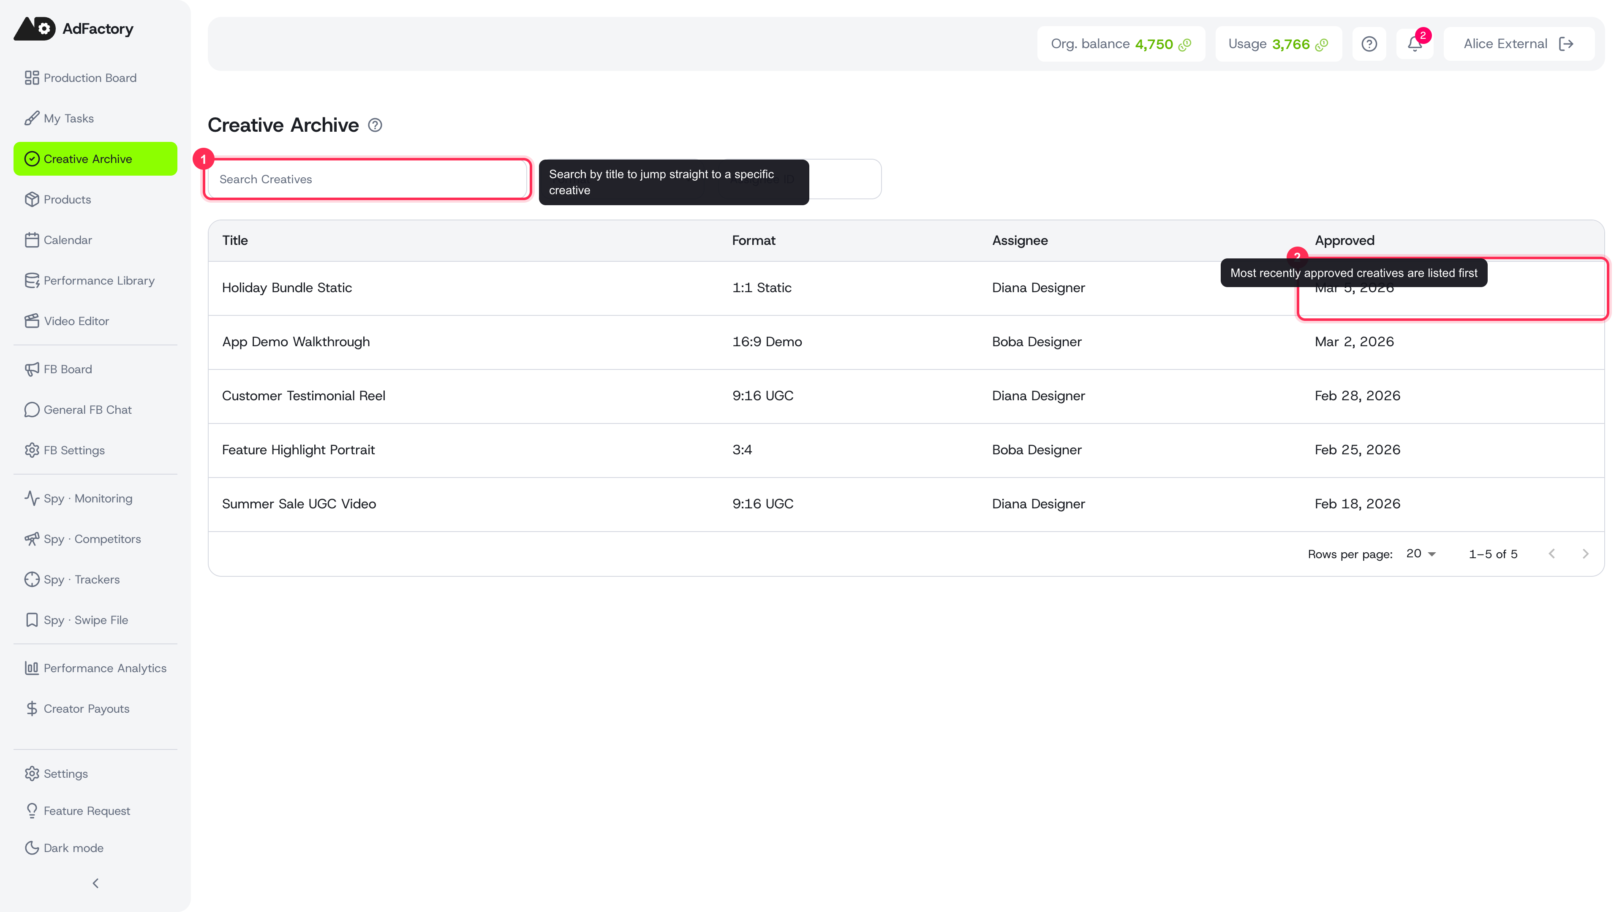Click the logout icon beside Alice External
Screen dimensions: 1622x912
point(1566,44)
